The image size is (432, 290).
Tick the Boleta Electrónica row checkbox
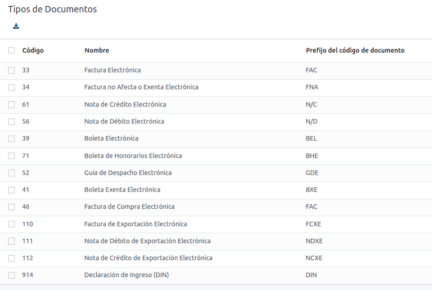click(x=11, y=139)
